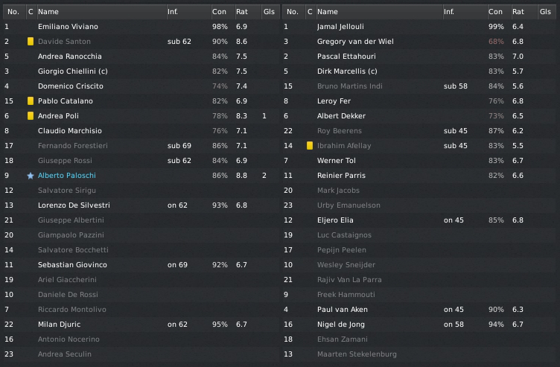Click the left team's Name column header
The height and width of the screenshot is (367, 560).
pyautogui.click(x=48, y=12)
